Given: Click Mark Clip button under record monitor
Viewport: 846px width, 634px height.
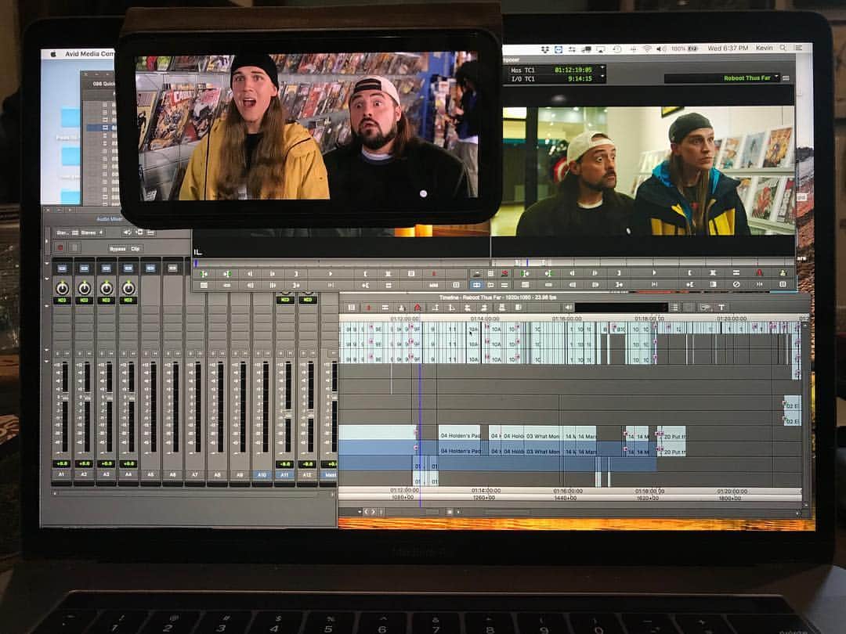Looking at the screenshot, I should click(712, 273).
